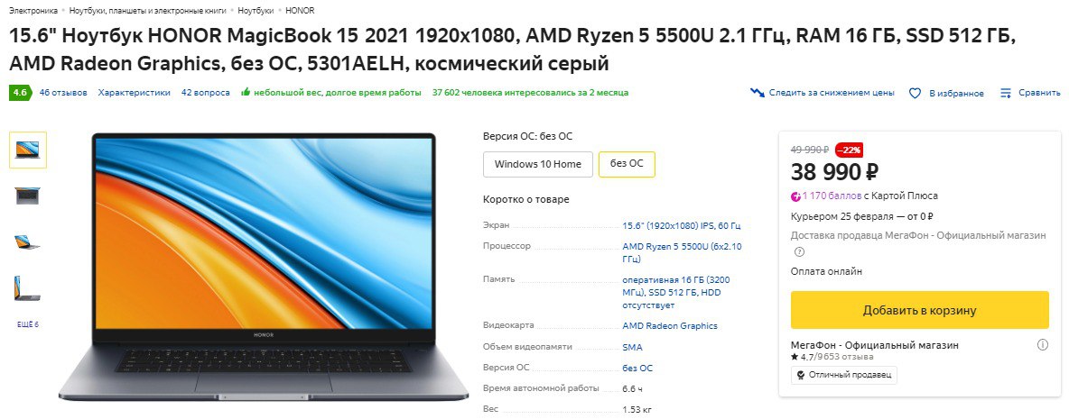The image size is (1069, 419).
Task: Click the Plus points purple icon
Action: click(x=795, y=196)
